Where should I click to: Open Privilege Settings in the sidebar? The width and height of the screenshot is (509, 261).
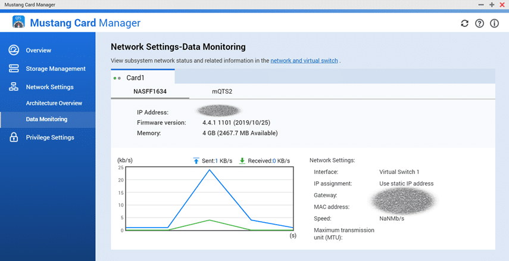[x=50, y=138]
